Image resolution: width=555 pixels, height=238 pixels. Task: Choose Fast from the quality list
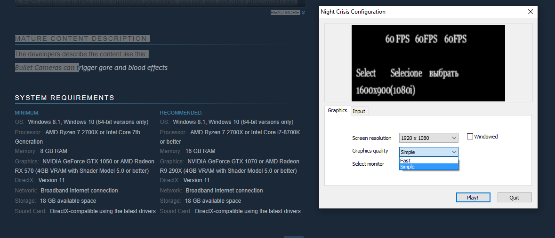point(429,161)
